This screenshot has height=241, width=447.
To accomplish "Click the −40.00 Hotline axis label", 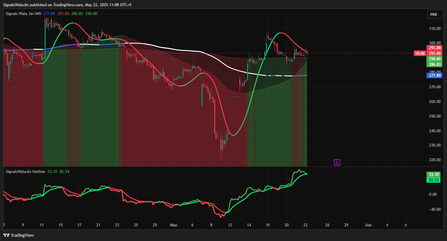I will click(435, 209).
